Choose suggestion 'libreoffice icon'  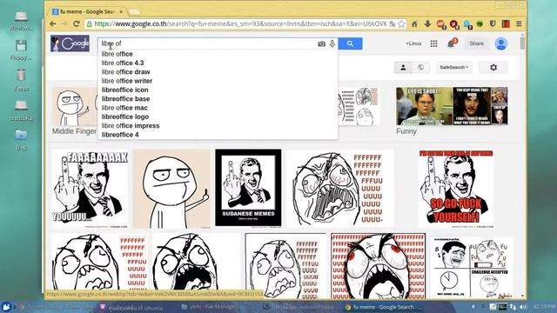coord(125,90)
